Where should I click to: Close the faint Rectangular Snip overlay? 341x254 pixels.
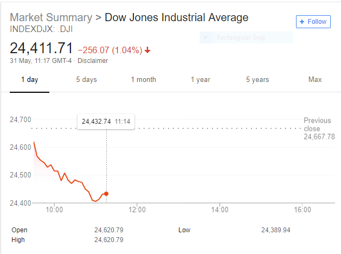point(205,38)
